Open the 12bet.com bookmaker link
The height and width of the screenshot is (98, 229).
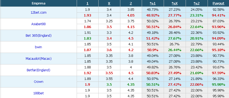(38, 13)
